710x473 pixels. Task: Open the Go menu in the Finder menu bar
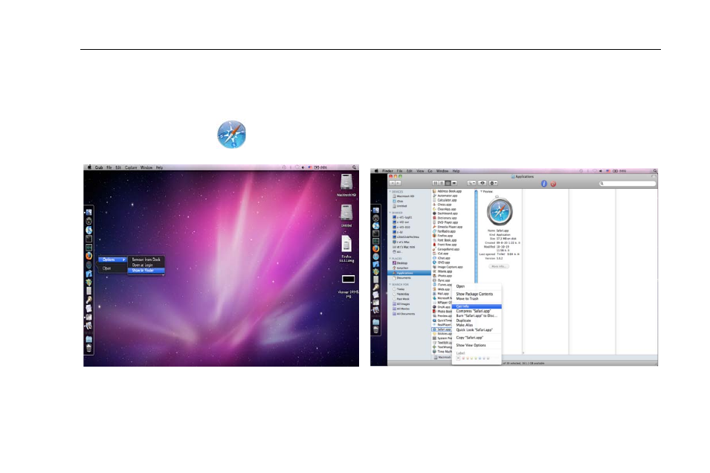(x=430, y=171)
